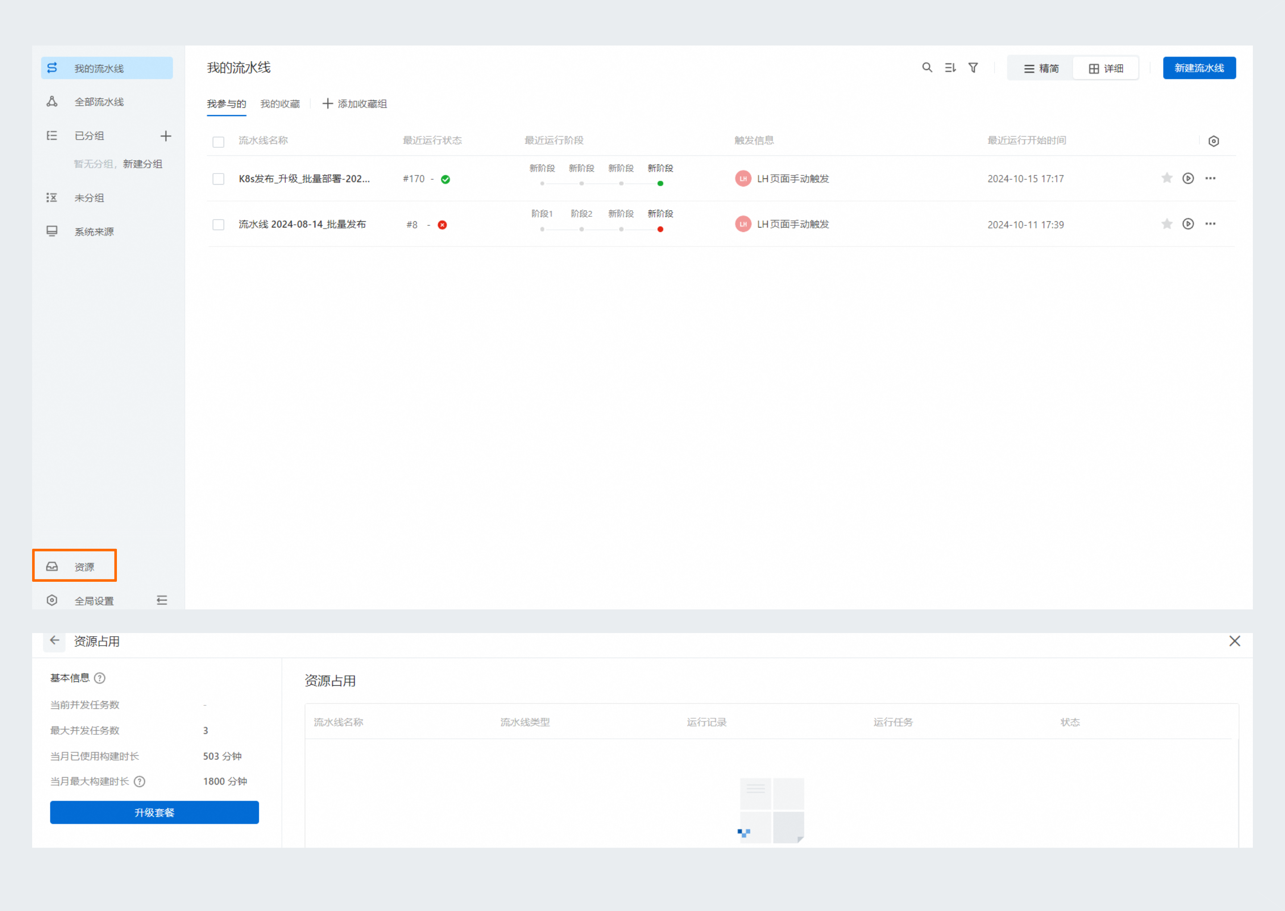
Task: Check the 流水线 2024-08-14_批量发布 row checkbox
Action: click(x=218, y=224)
